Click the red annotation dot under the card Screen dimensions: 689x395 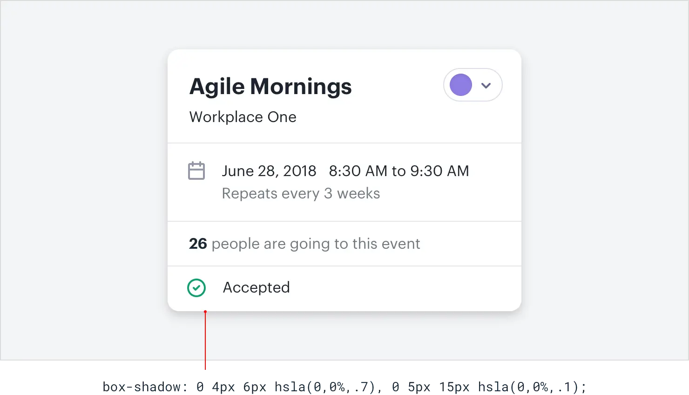click(205, 312)
